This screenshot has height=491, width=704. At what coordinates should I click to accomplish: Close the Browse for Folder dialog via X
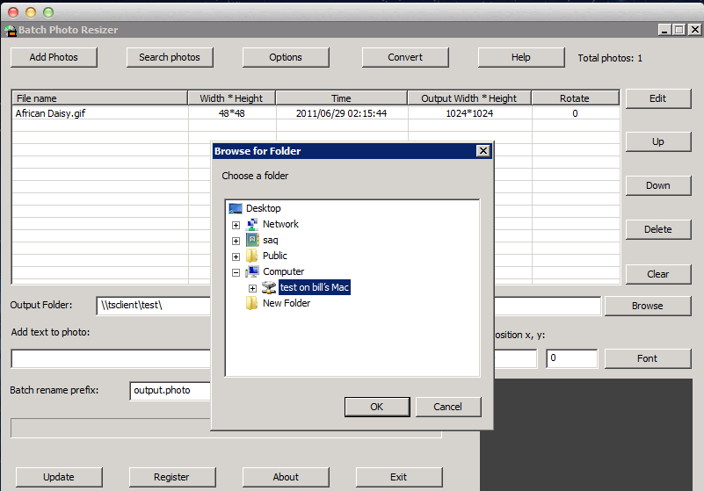pos(483,151)
